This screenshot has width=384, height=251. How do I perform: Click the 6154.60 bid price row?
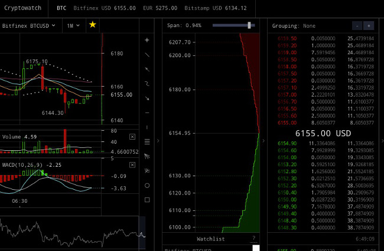tap(326, 150)
